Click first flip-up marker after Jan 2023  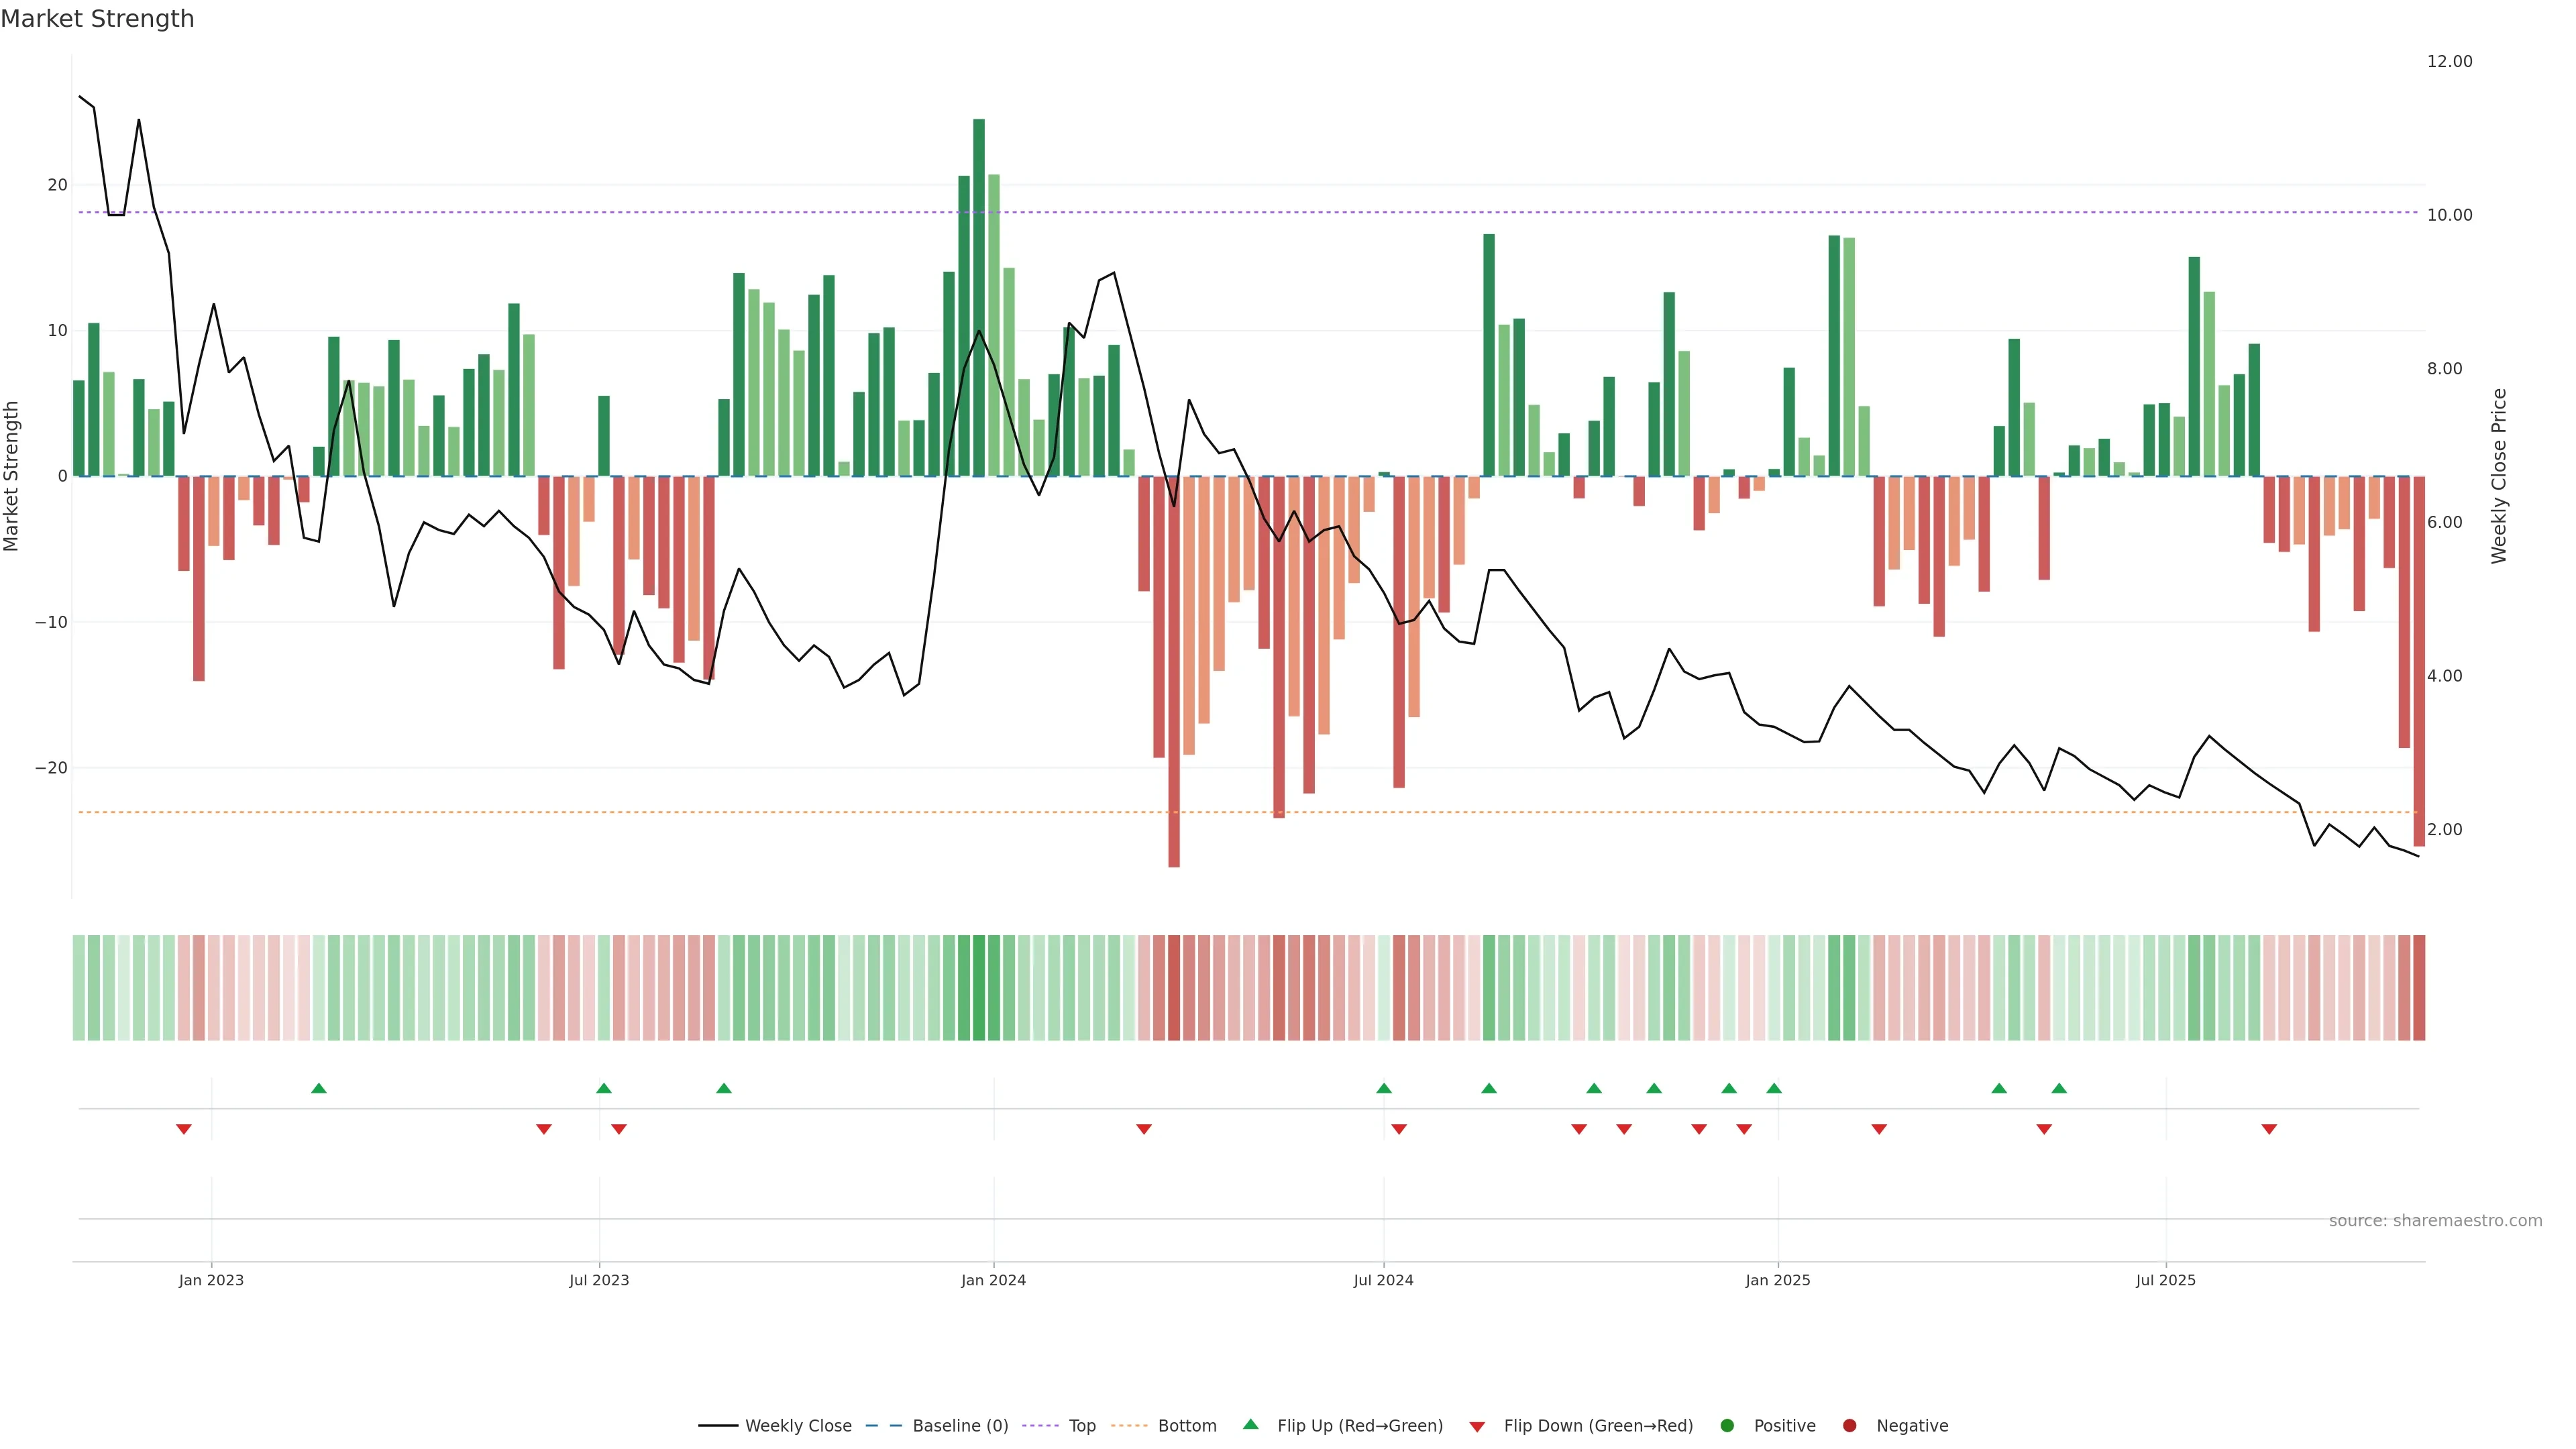point(319,1088)
